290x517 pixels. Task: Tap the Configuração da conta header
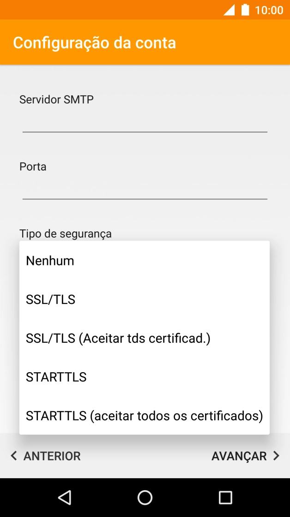pos(95,42)
